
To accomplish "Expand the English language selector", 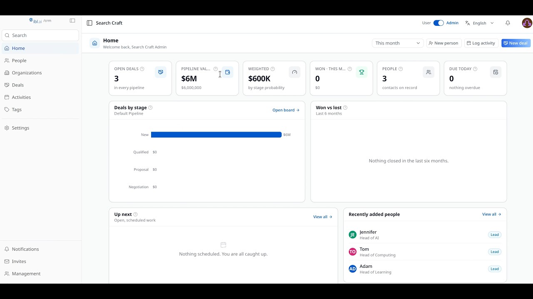I will click(x=480, y=23).
